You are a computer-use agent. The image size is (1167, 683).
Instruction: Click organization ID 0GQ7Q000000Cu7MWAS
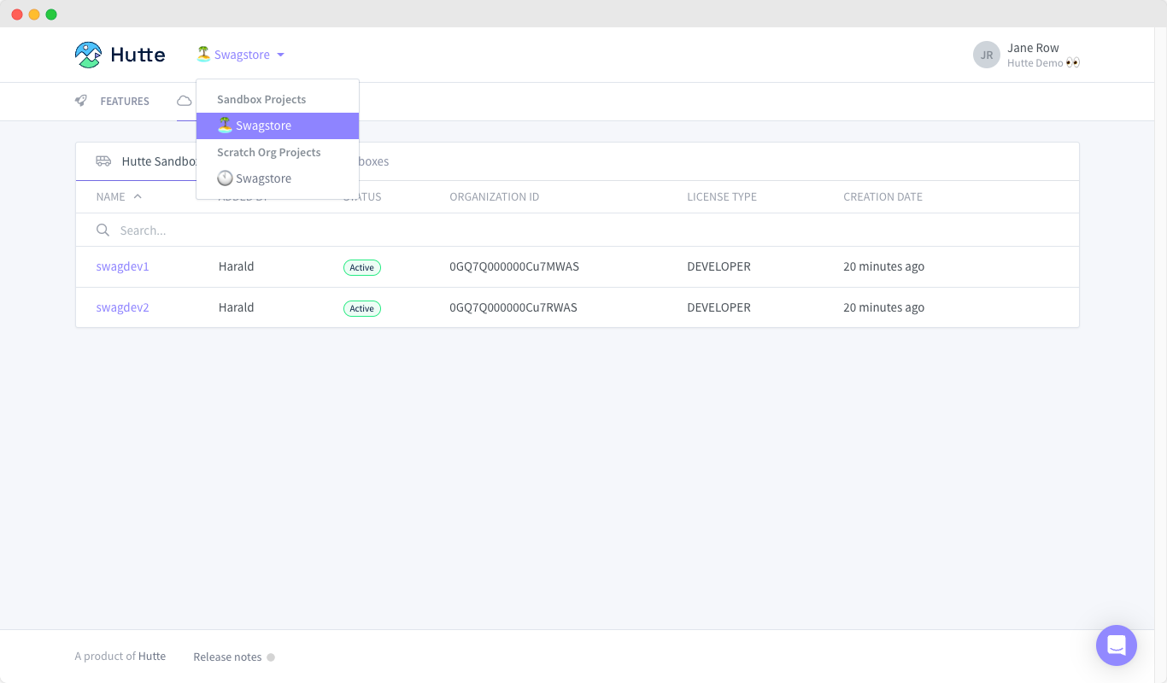click(514, 266)
